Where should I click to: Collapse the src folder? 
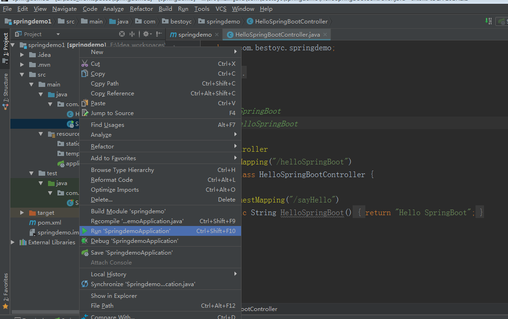[x=22, y=74]
